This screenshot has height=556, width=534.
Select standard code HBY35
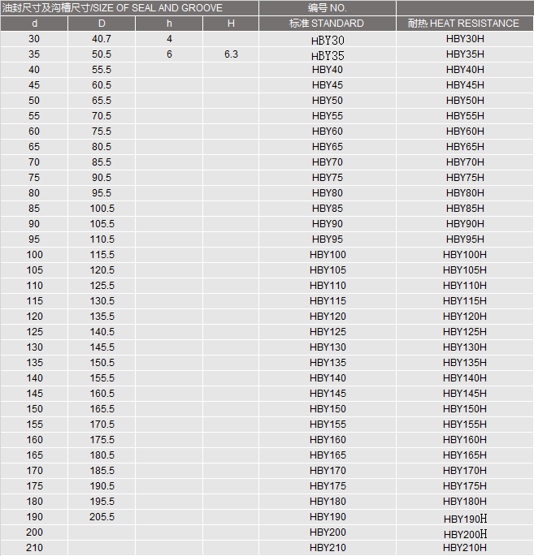[x=328, y=56]
